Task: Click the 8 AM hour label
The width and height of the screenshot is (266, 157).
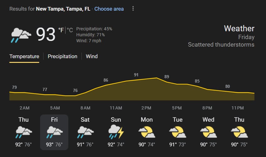Action: (85, 108)
